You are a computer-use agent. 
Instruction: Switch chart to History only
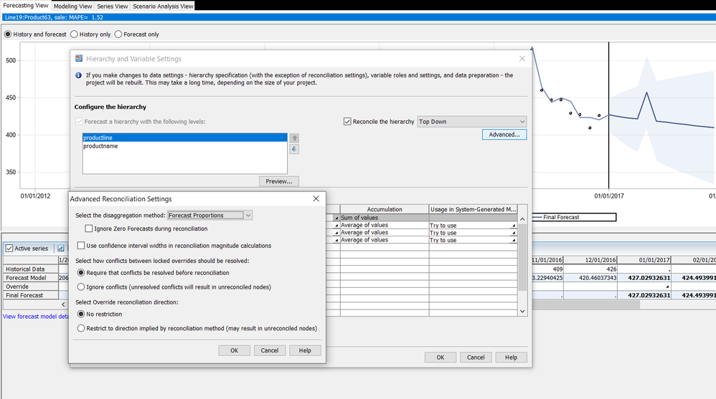[74, 34]
